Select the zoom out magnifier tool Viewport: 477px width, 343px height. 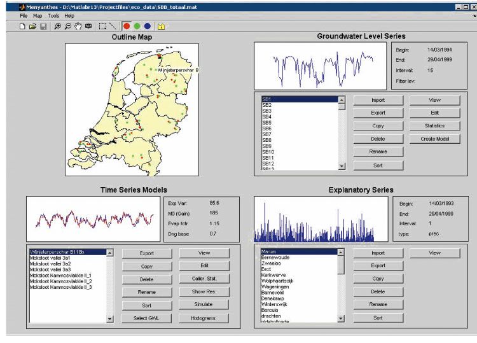[67, 26]
